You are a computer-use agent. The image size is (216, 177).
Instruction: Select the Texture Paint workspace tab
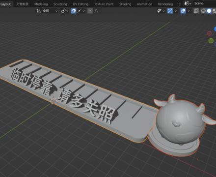[104, 4]
